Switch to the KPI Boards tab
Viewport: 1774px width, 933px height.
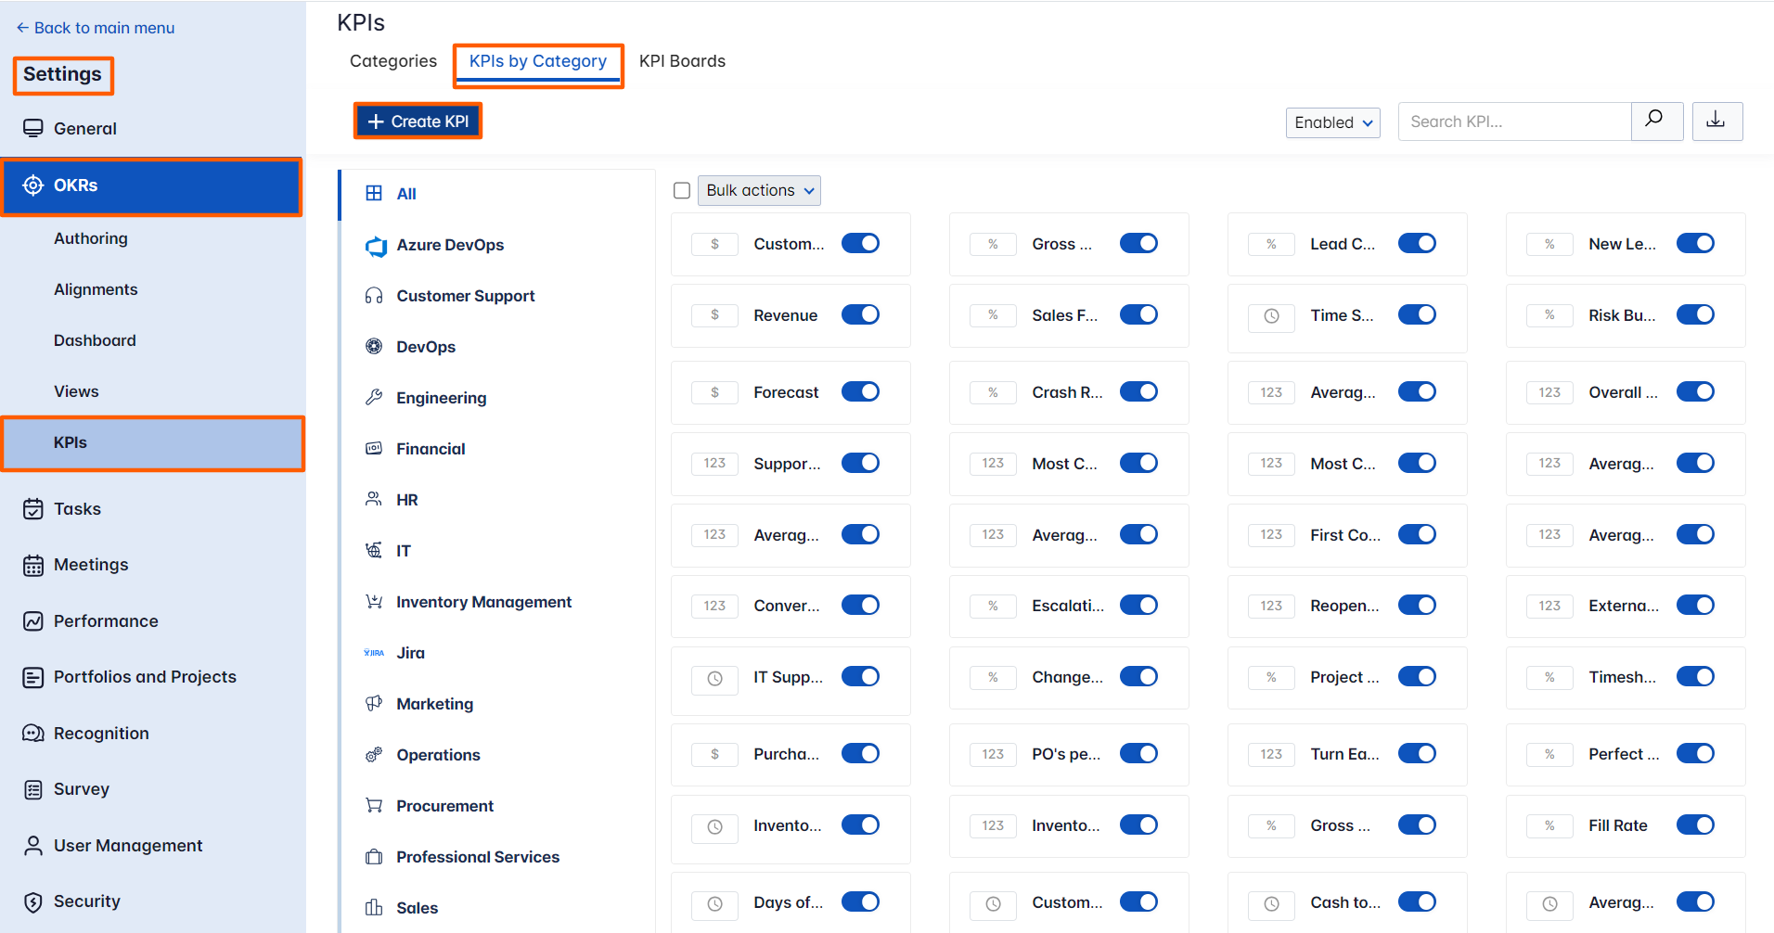pos(682,61)
